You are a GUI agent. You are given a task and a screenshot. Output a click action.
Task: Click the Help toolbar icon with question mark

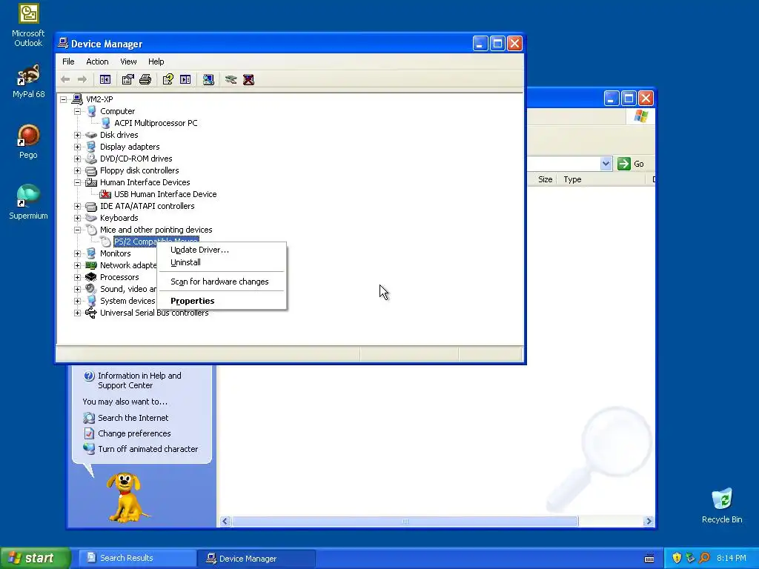click(168, 79)
